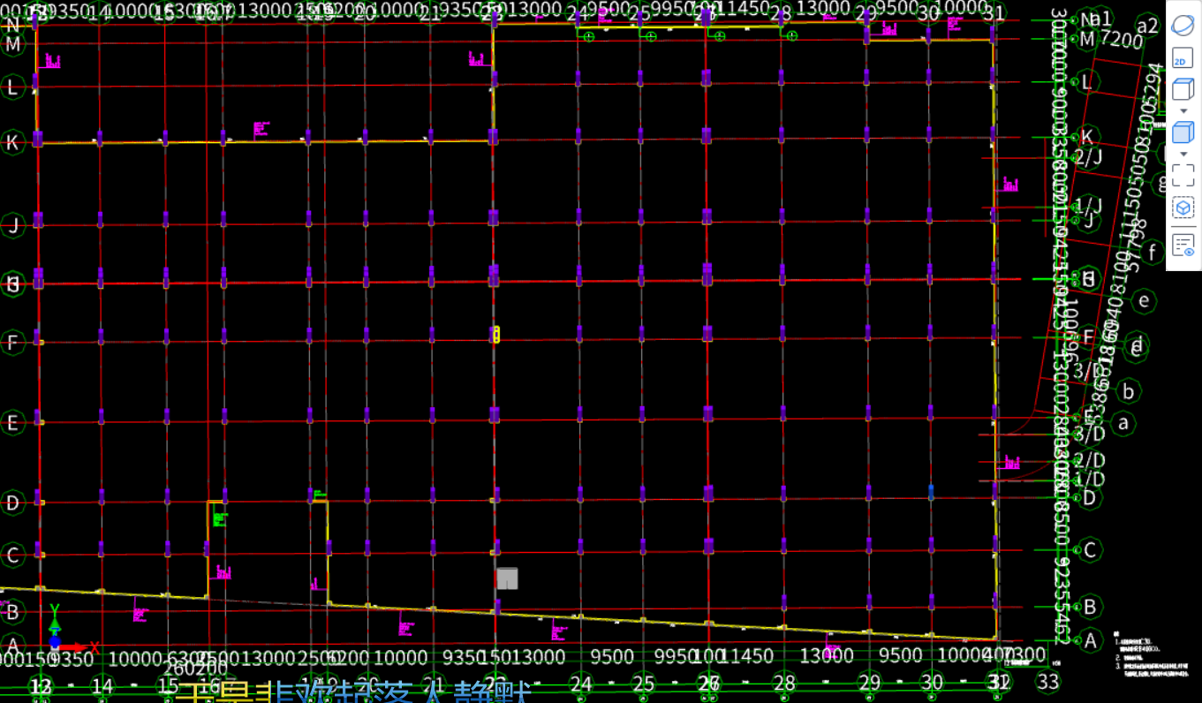
Task: Click the axis bubble labeled a2
Action: [1147, 26]
